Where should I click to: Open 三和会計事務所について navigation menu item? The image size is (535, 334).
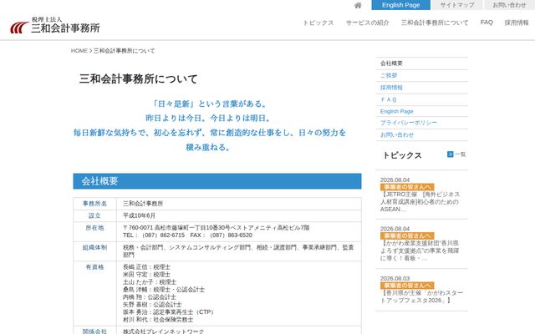pos(435,23)
